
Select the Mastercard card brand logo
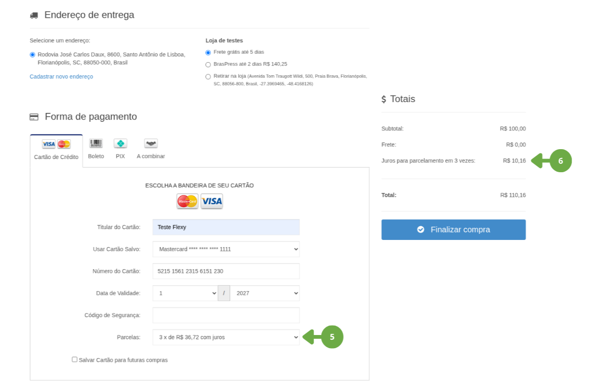[187, 201]
